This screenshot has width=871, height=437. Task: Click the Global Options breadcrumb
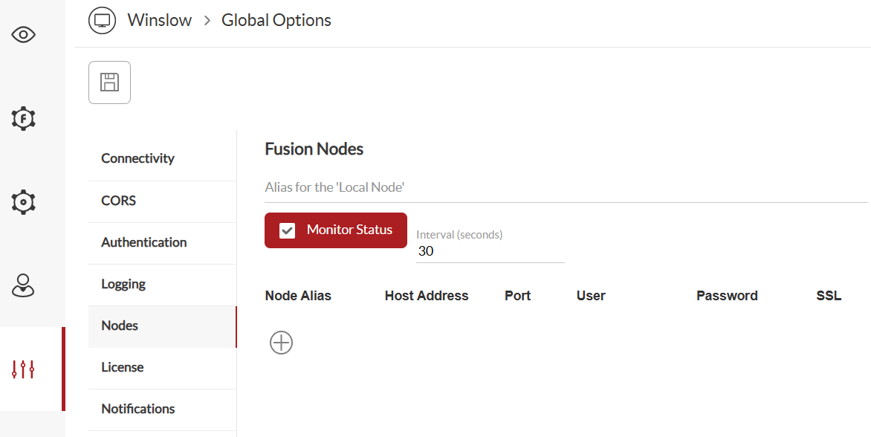click(x=276, y=21)
